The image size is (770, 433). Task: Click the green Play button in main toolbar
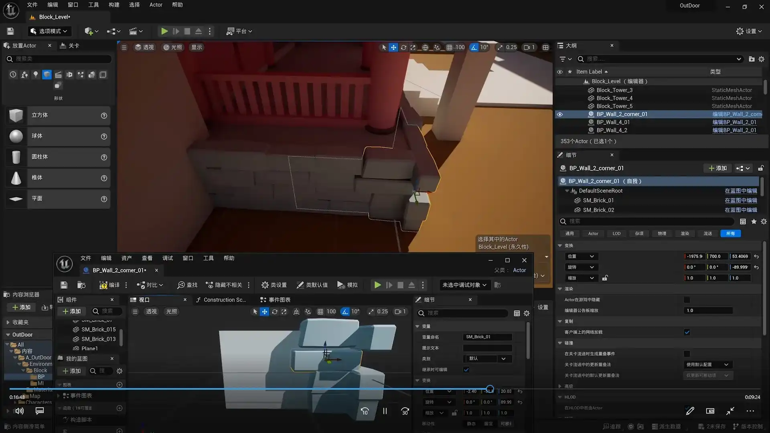click(x=164, y=31)
